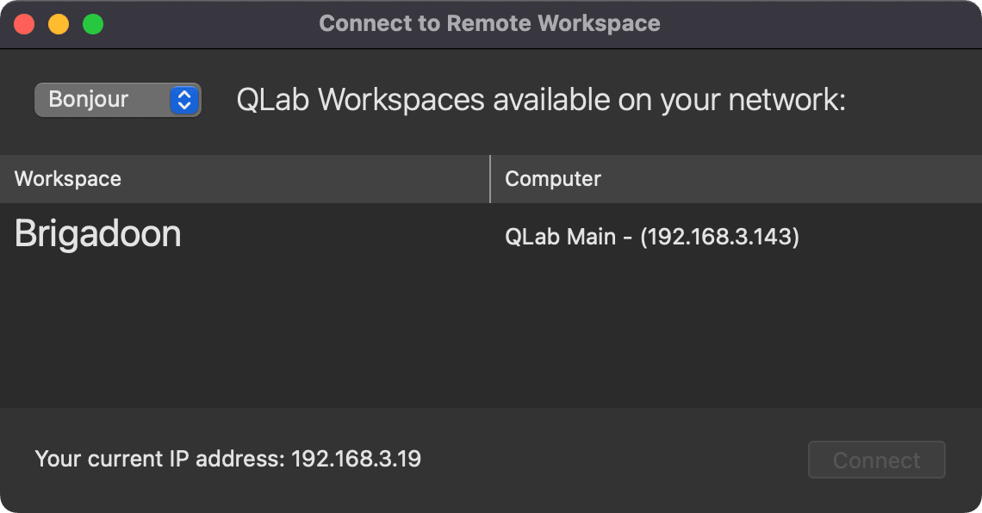Click the red close traffic light icon

[24, 24]
